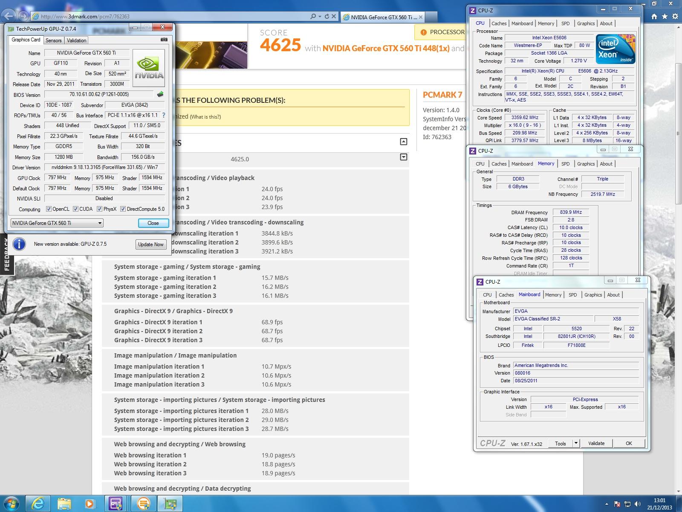Screen dimensions: 682x512
Task: Open the GPU selection dropdown in GPU-Z
Action: (57, 223)
